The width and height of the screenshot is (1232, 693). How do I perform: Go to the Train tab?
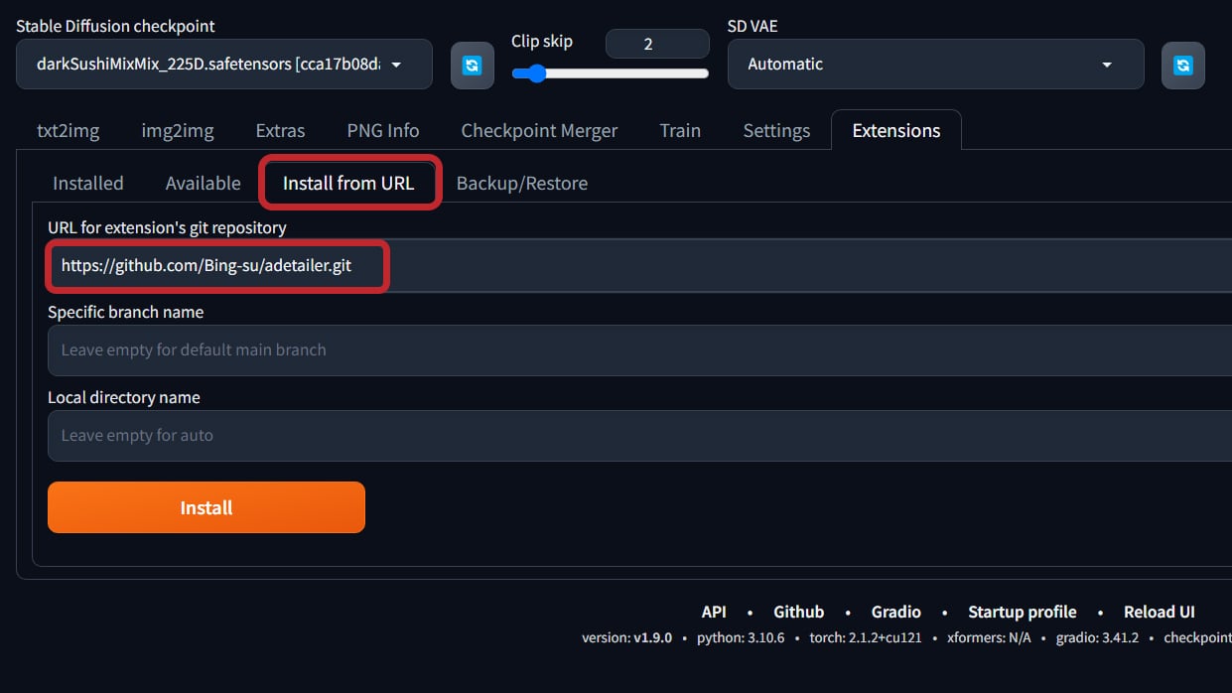[680, 130]
